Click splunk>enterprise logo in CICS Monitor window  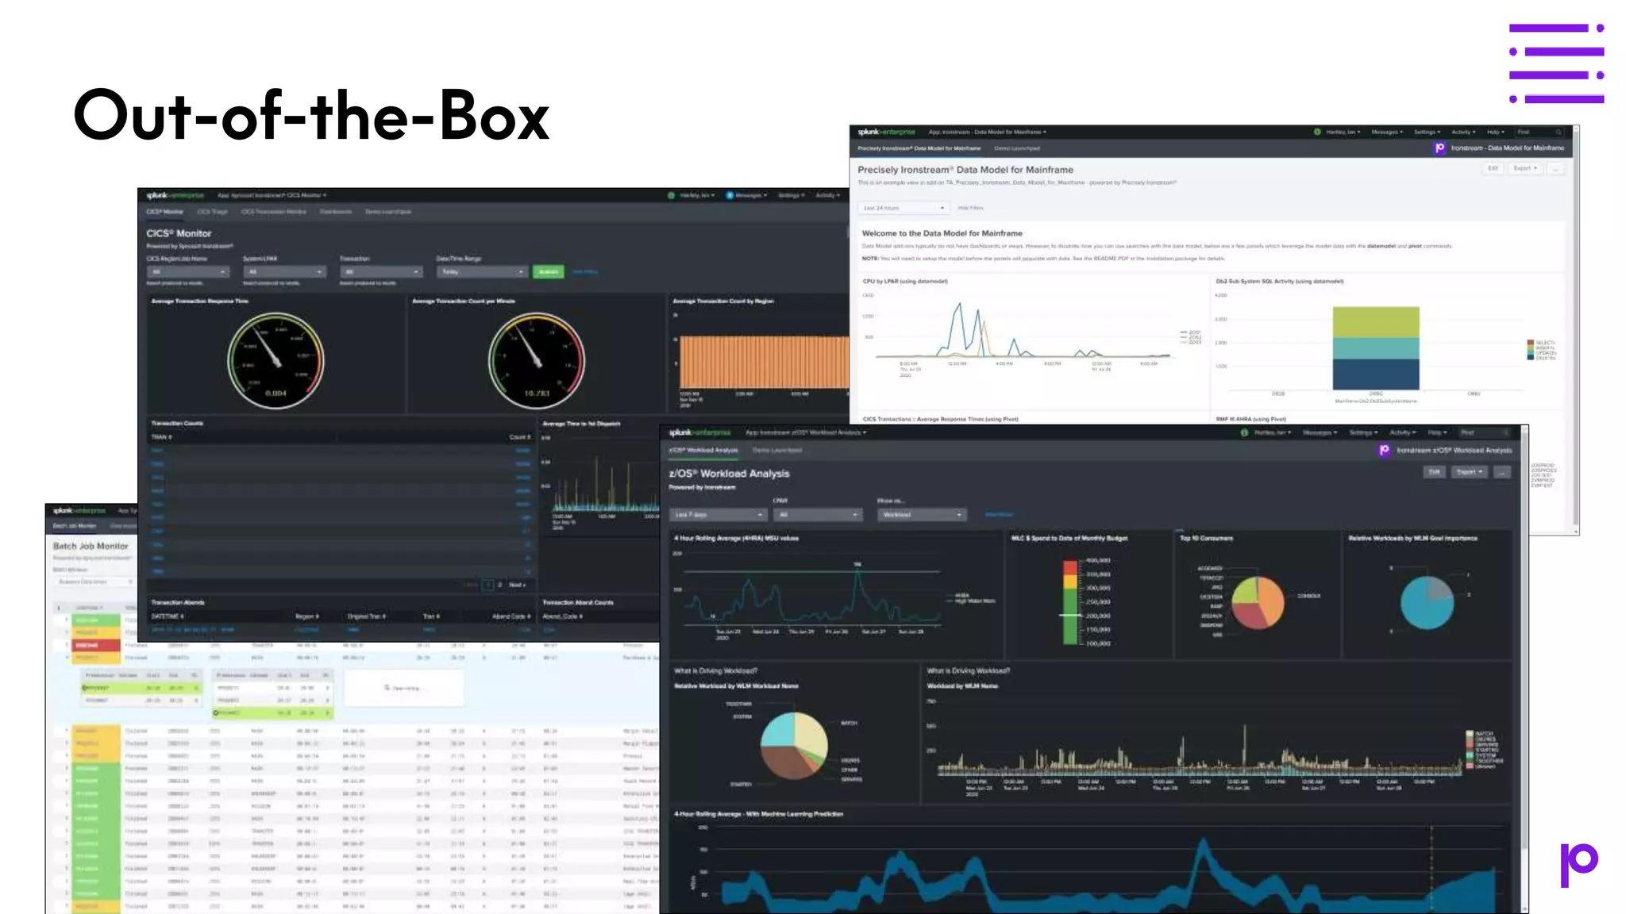[175, 195]
